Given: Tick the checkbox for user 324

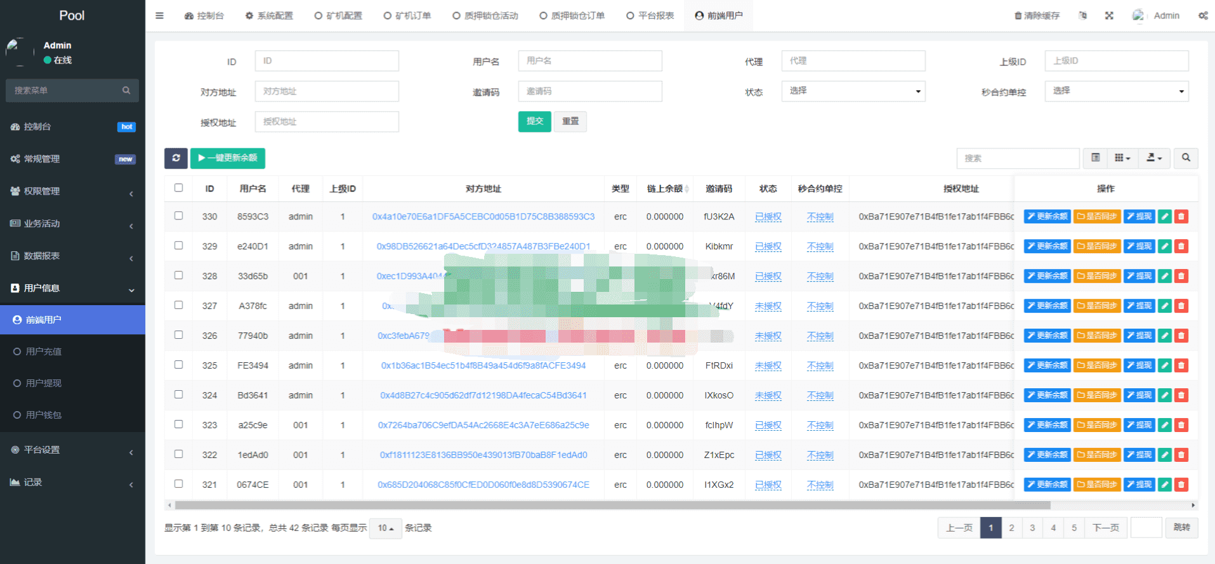Looking at the screenshot, I should pos(178,395).
